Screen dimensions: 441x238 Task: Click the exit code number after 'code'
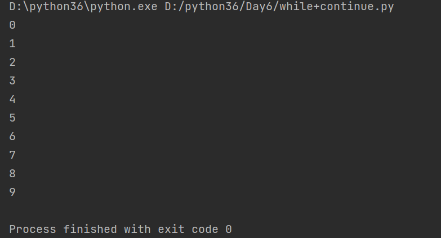coord(228,230)
